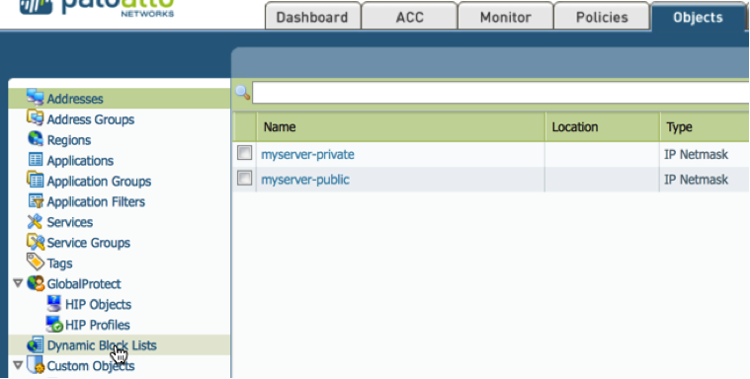Viewport: 750px width, 379px height.
Task: Click the Palo Alto Networks logo
Action: 97,9
